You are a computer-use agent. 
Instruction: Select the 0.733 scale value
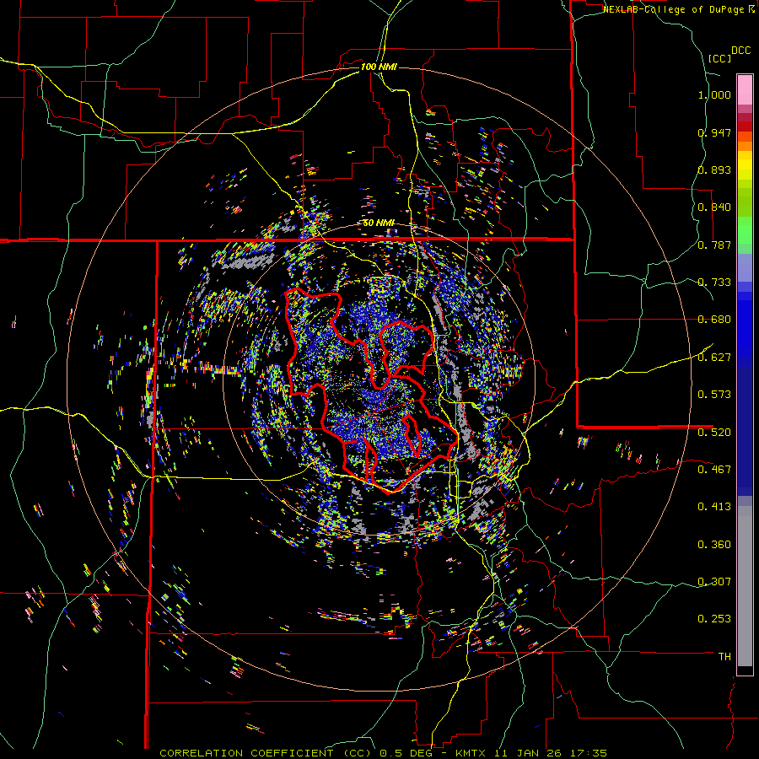[x=714, y=283]
